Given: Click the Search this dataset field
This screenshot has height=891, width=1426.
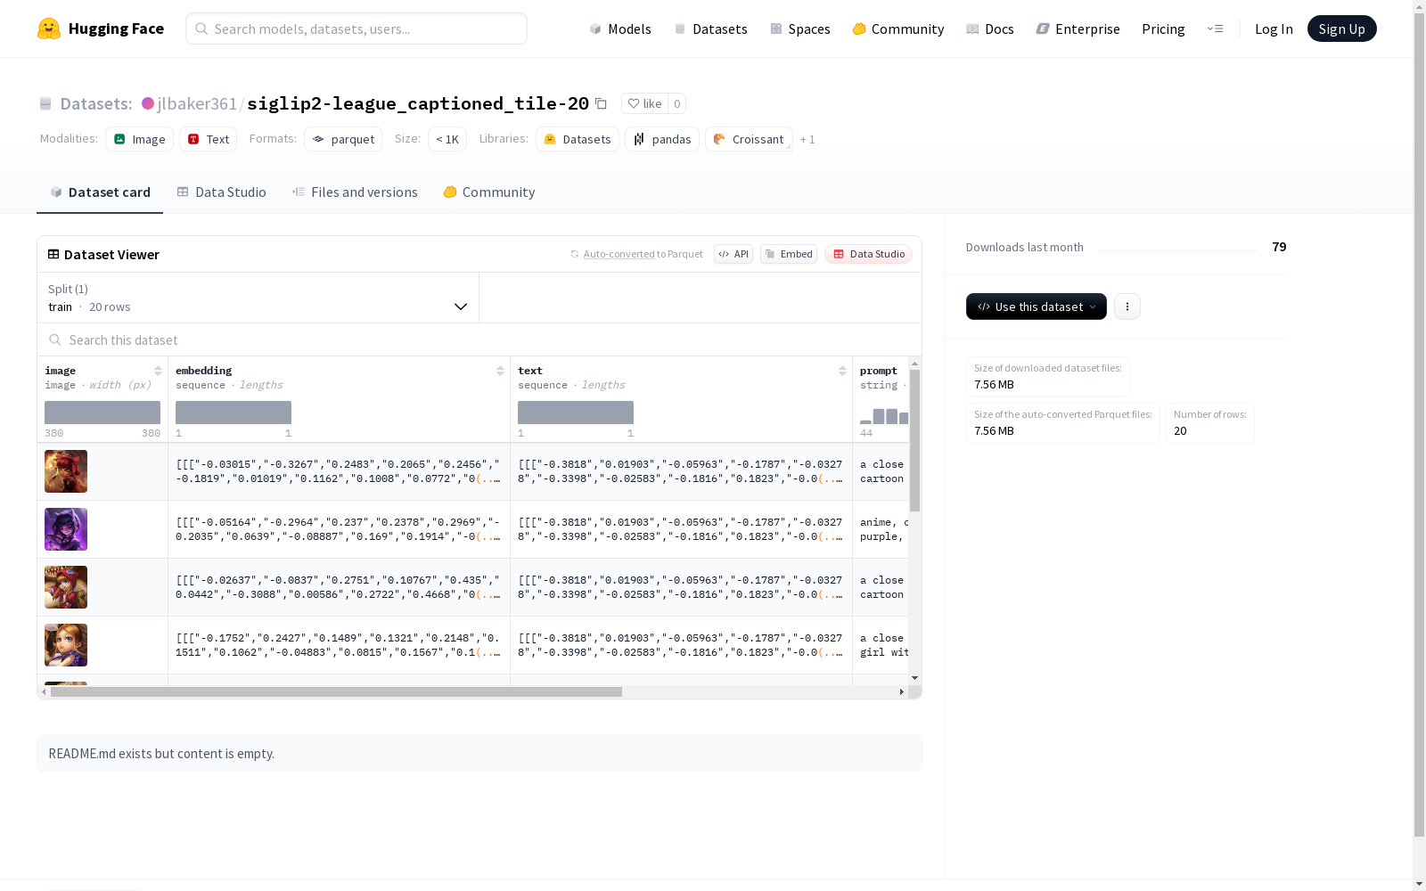Looking at the screenshot, I should pyautogui.click(x=479, y=339).
